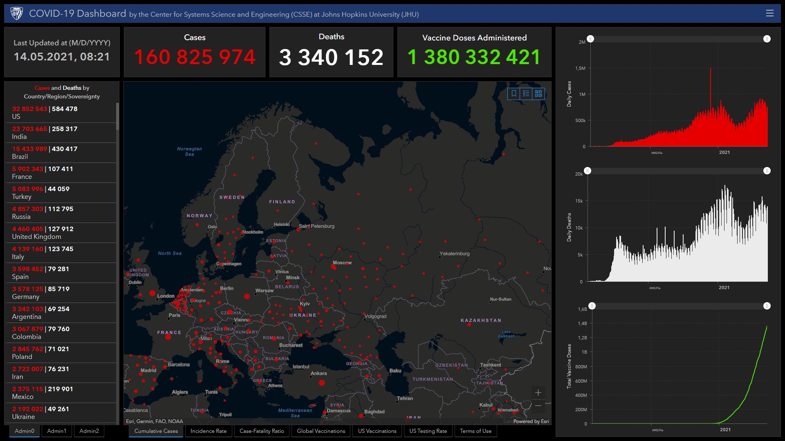The width and height of the screenshot is (785, 441).
Task: Click the Johns Hopkins shield logo
Action: tap(17, 13)
